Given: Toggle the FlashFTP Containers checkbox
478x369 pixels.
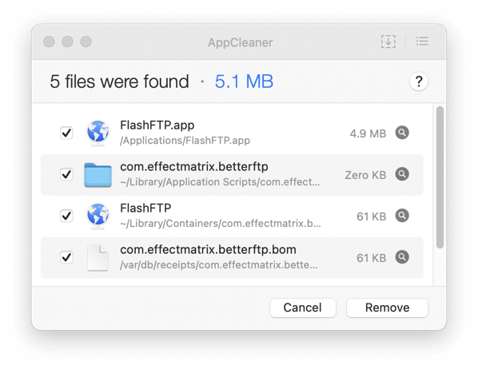Looking at the screenshot, I should point(66,216).
